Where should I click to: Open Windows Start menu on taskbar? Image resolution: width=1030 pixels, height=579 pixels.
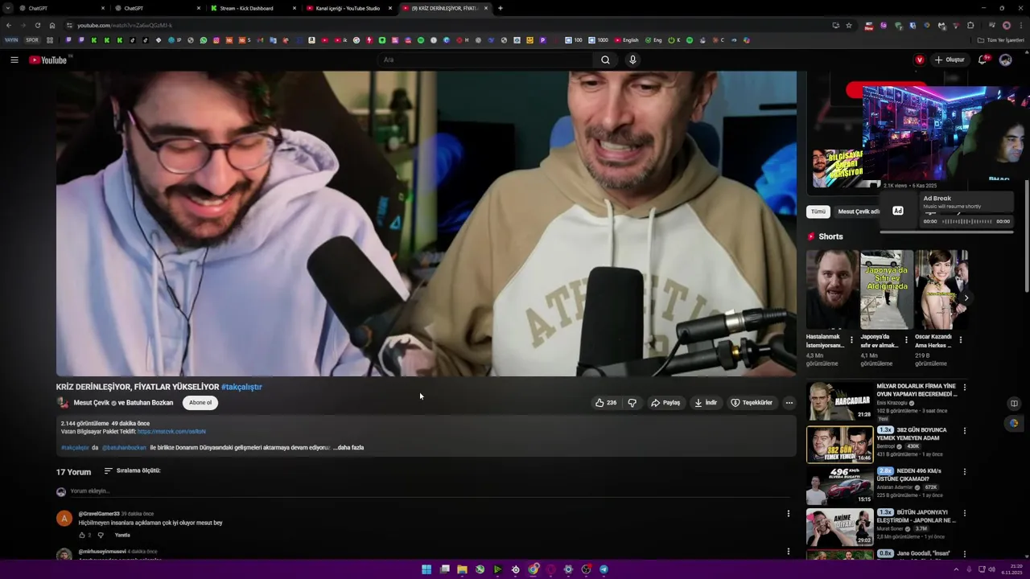(426, 569)
